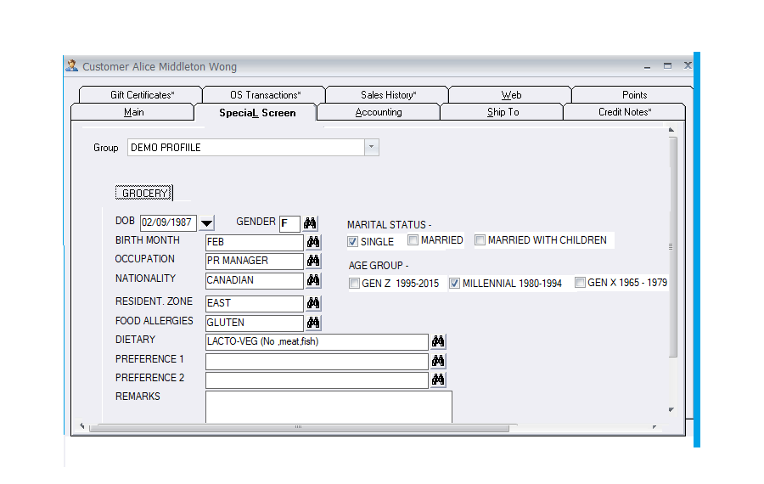Click the GROCERY button
The height and width of the screenshot is (484, 764).
[143, 193]
